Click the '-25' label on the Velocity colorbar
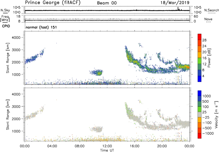This screenshot has width=219, height=152. click(206, 117)
